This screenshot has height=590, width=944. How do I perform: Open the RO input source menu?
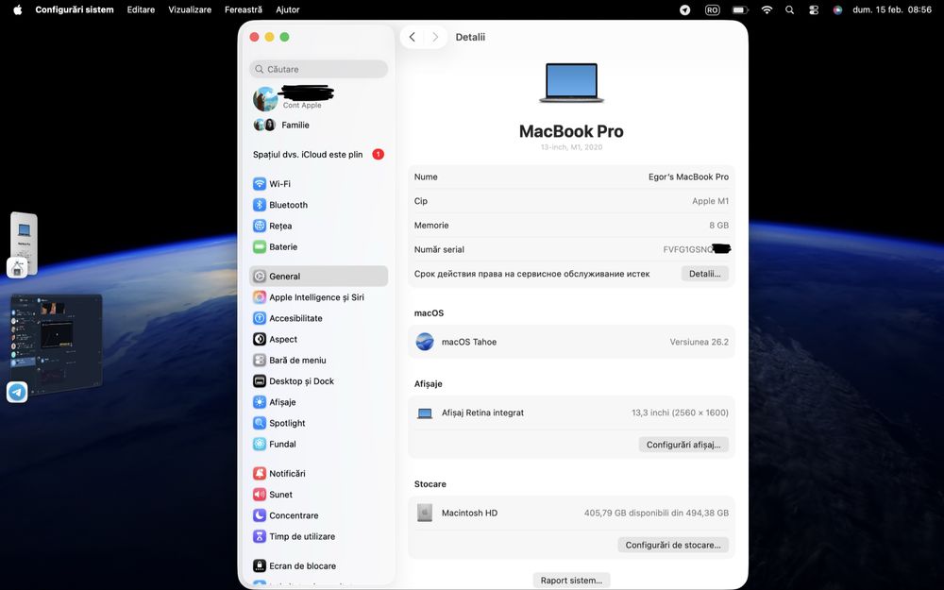(712, 9)
